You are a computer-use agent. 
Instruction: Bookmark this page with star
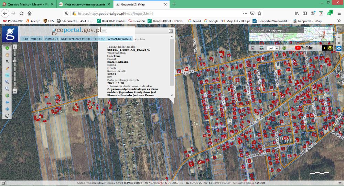tap(259, 13)
